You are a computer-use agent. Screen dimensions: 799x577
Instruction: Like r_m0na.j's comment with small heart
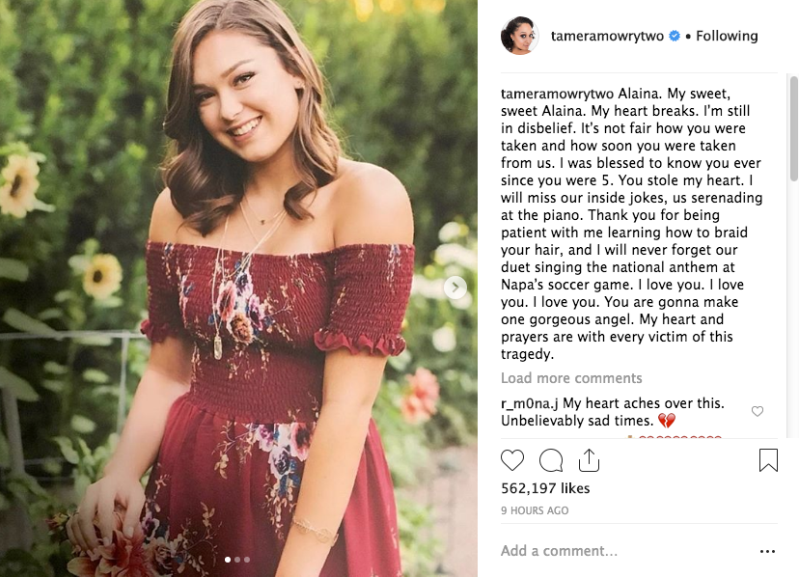(758, 412)
